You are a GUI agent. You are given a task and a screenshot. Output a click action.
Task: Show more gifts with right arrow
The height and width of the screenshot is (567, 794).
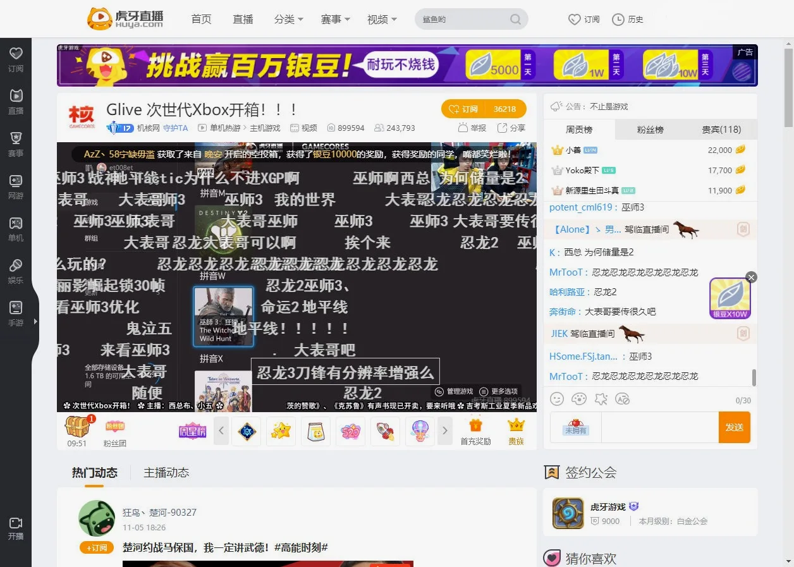(445, 431)
